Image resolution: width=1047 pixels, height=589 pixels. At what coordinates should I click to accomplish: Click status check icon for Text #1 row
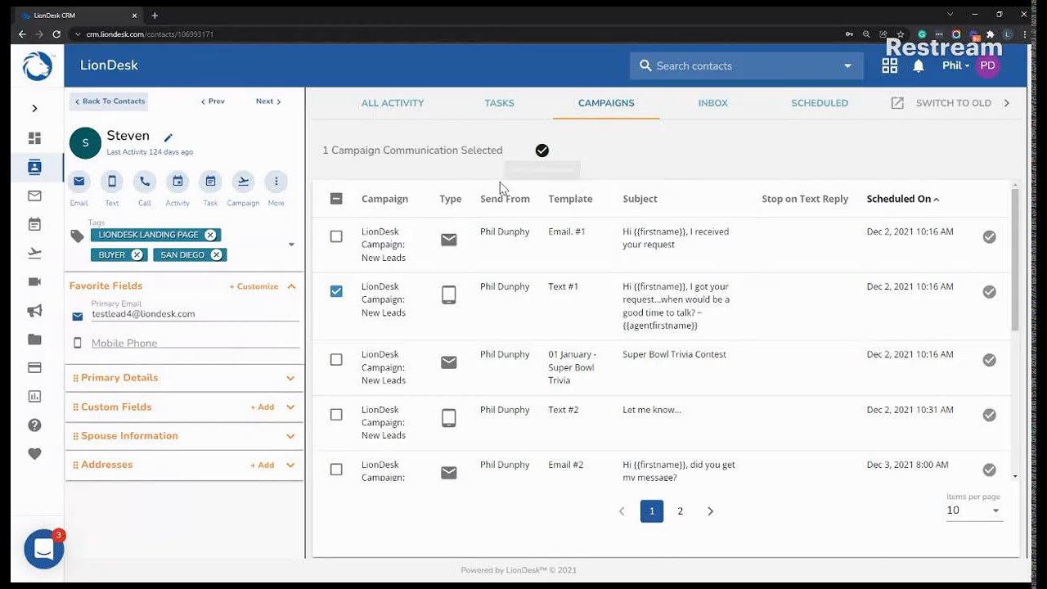[x=989, y=292]
